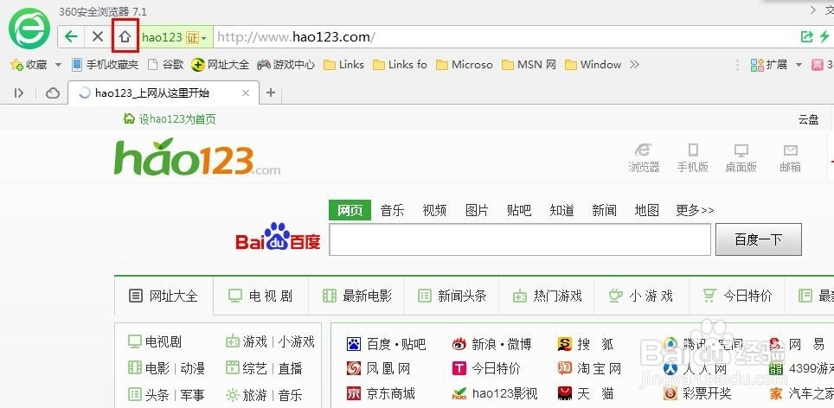The width and height of the screenshot is (834, 408).
Task: Open the Microso bookmark folder
Action: (x=465, y=65)
